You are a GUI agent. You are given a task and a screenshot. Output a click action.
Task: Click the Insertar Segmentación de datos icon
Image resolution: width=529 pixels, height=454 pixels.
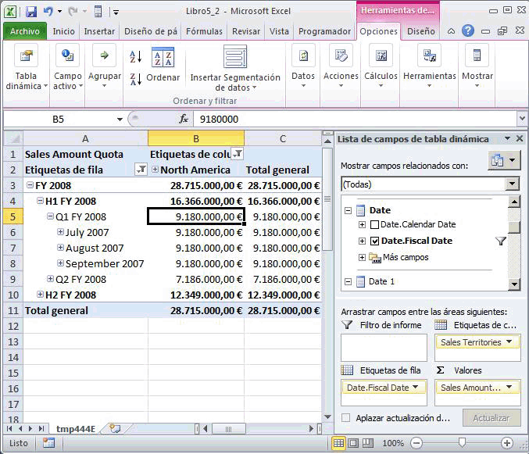click(235, 58)
